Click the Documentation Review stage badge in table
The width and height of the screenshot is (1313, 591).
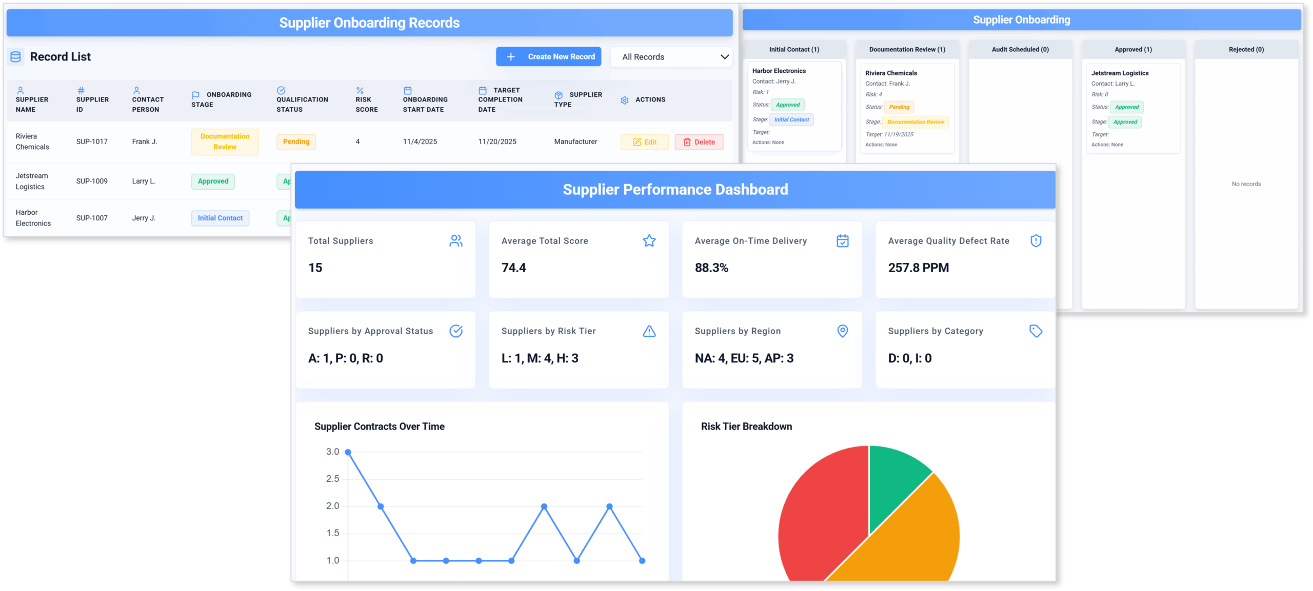tap(225, 142)
